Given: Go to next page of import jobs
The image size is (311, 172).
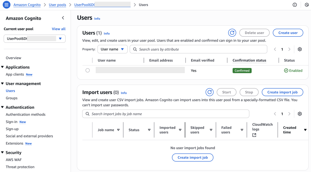Looking at the screenshot, I should [x=289, y=114].
